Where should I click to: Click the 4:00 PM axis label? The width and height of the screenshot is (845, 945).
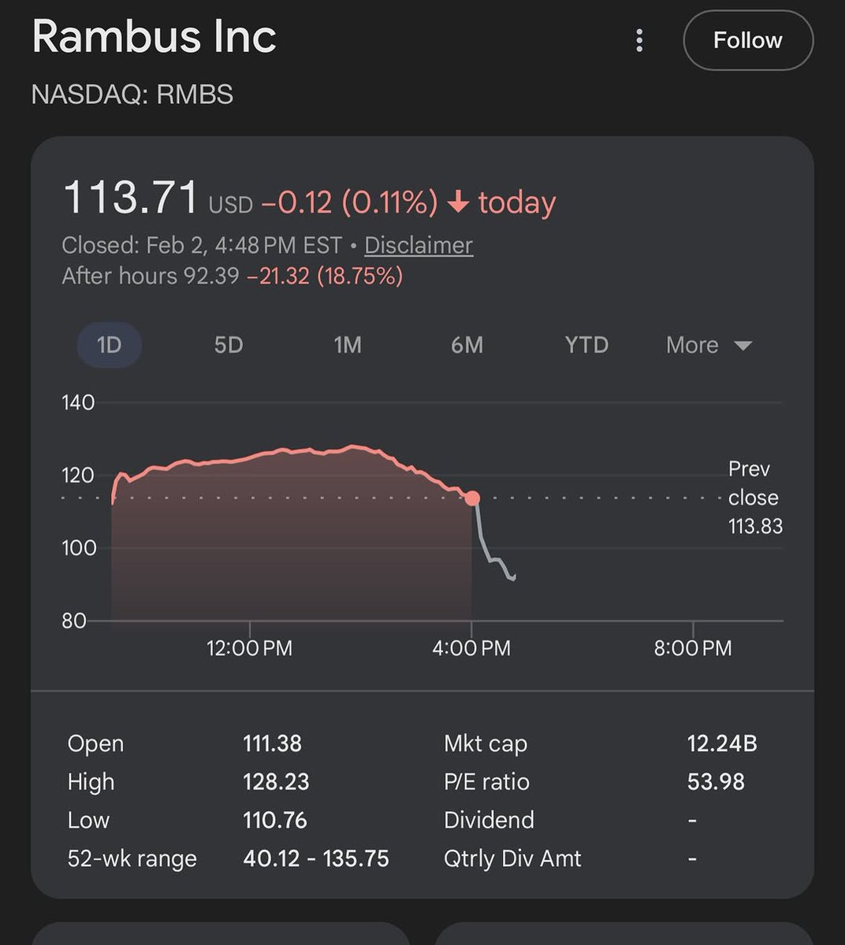click(471, 648)
